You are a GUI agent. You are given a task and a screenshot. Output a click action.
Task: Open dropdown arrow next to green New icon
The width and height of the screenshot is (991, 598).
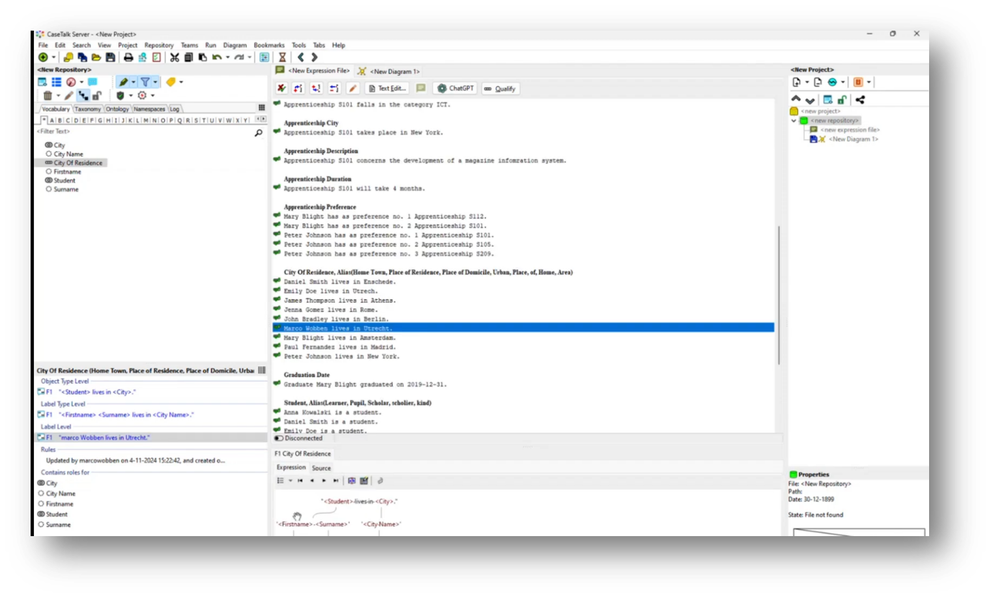(53, 57)
